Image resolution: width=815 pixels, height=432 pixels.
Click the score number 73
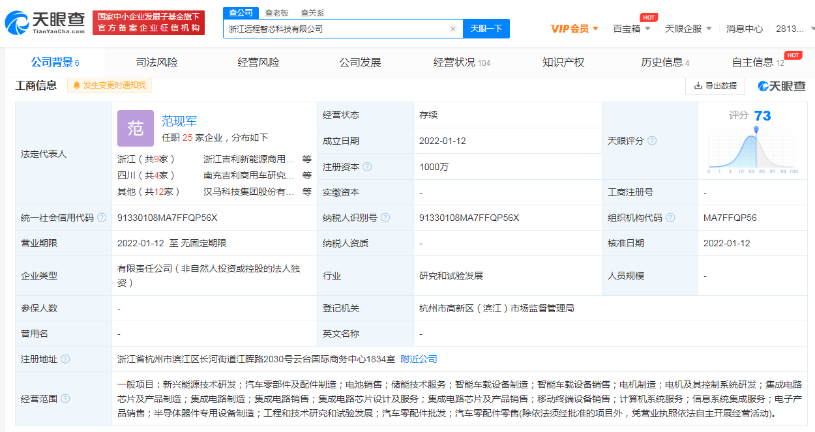(x=762, y=115)
